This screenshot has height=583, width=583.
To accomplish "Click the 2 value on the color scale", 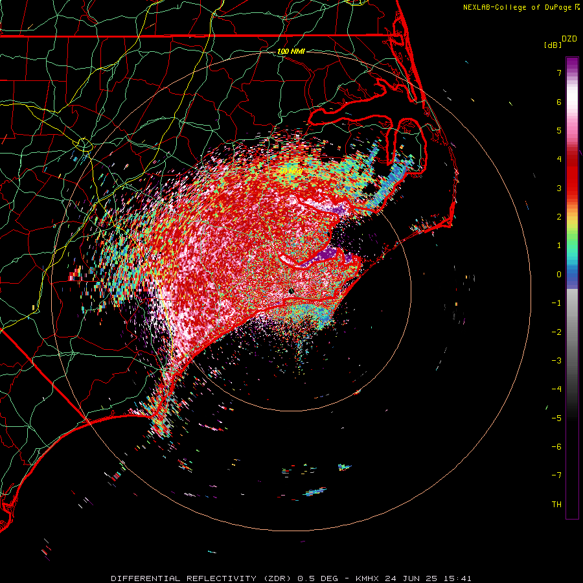I will point(559,217).
